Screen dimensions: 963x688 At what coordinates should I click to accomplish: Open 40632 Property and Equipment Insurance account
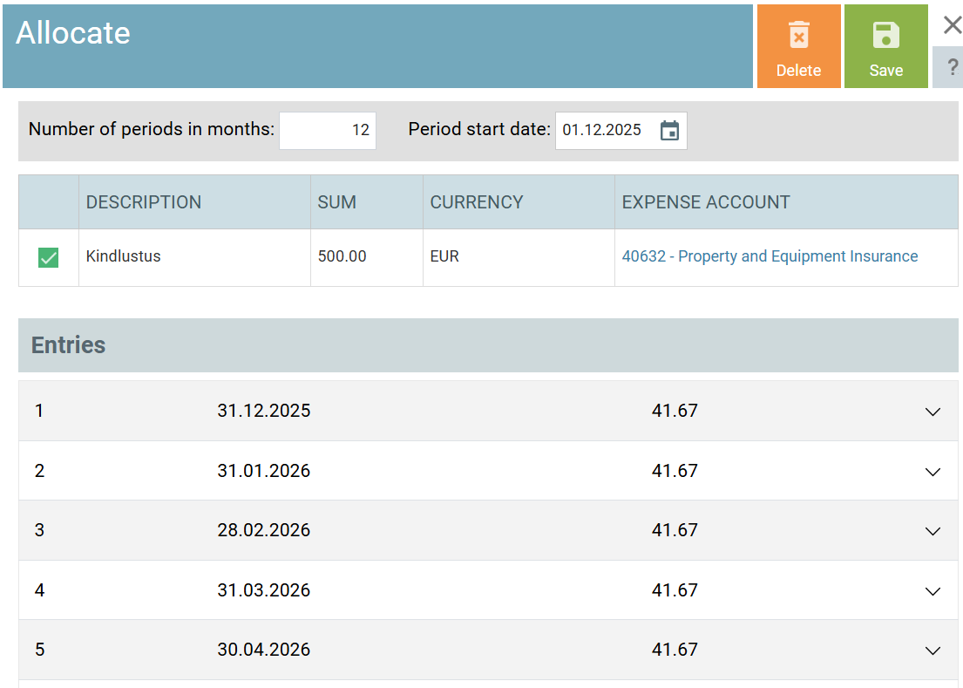tap(769, 256)
